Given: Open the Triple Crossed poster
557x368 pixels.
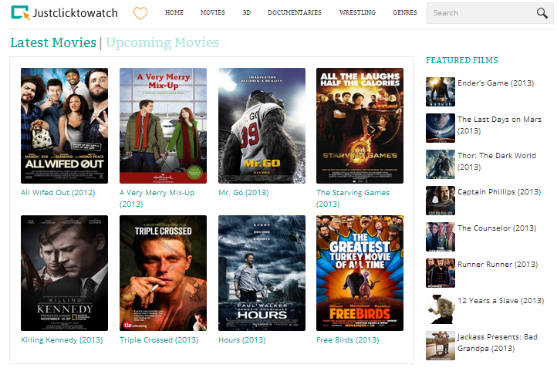Looking at the screenshot, I should pyautogui.click(x=163, y=273).
